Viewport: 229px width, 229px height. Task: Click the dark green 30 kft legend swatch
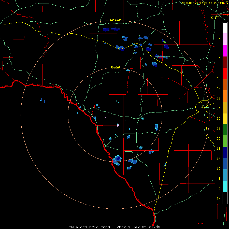(x=225, y=130)
